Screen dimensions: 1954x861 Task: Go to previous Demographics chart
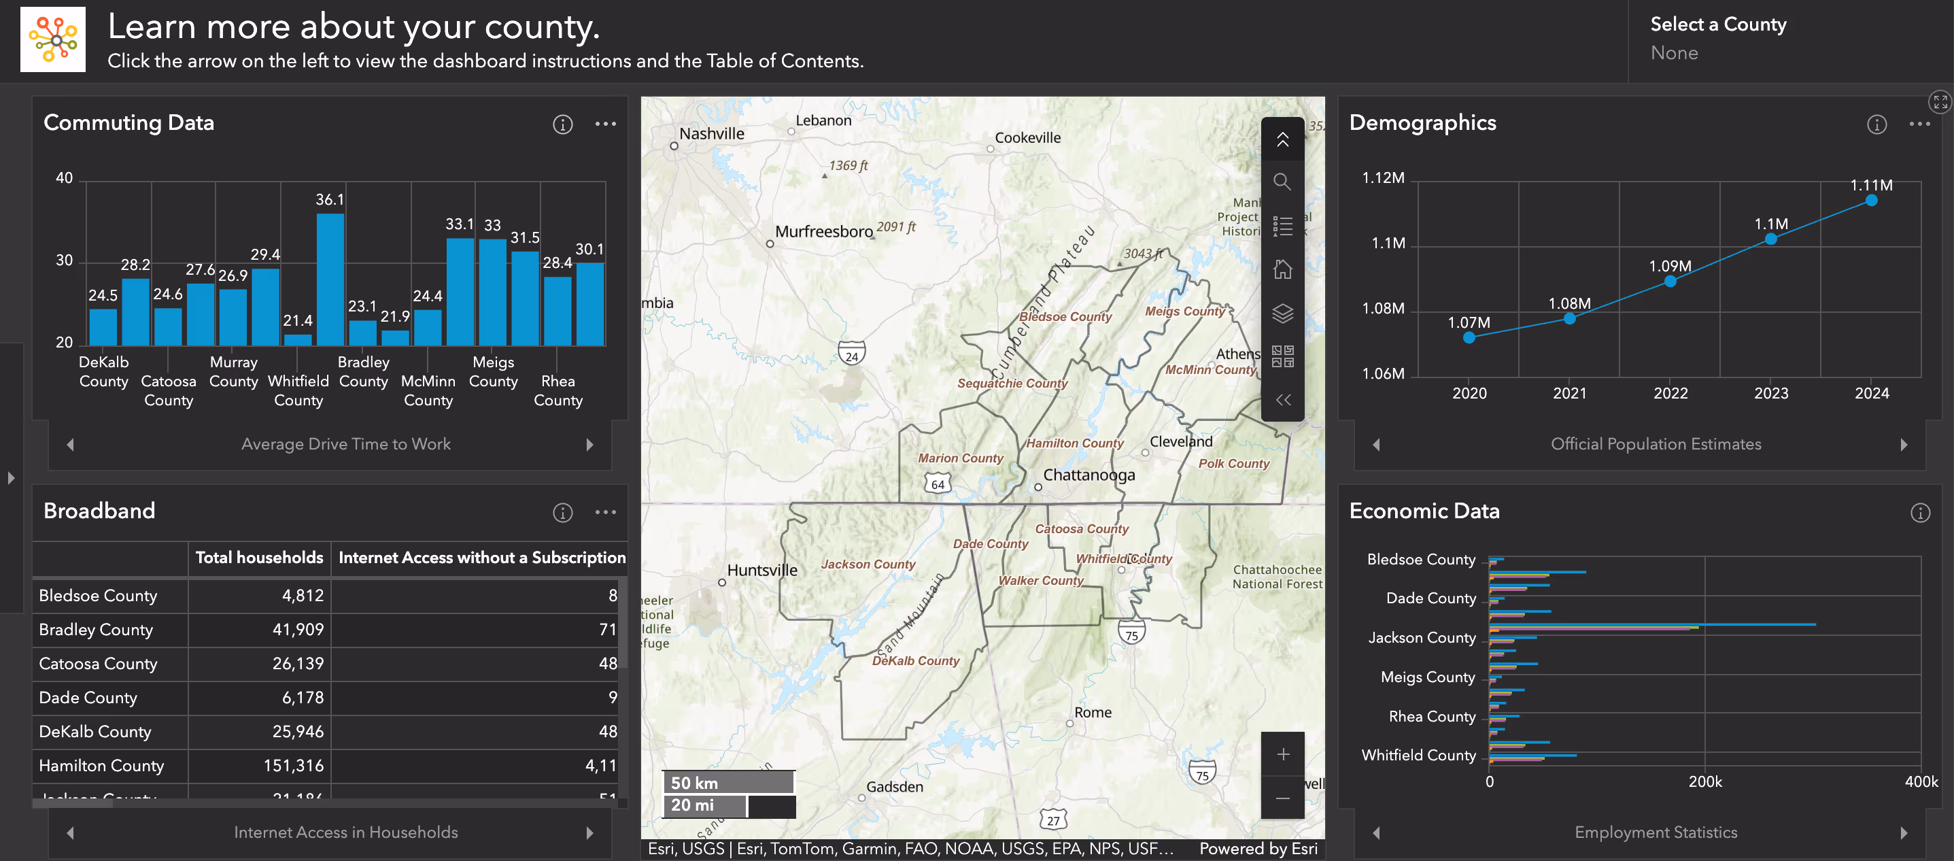1376,445
